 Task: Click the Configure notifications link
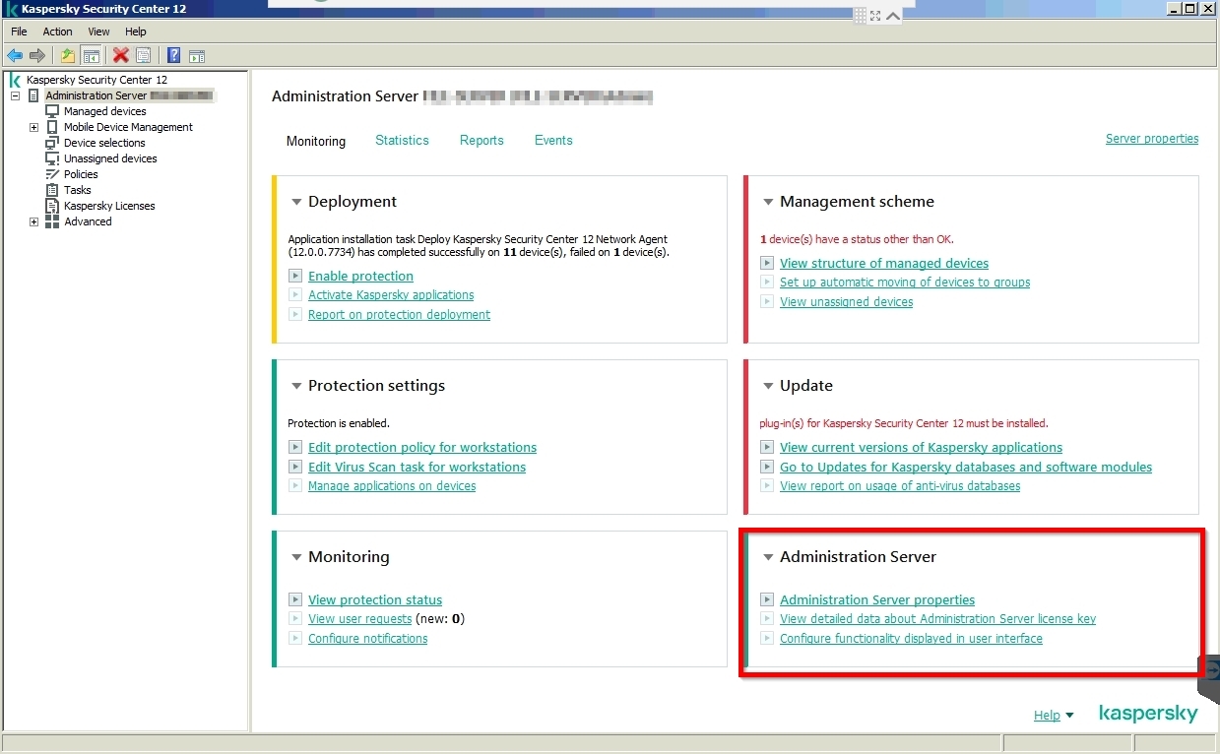[367, 639]
